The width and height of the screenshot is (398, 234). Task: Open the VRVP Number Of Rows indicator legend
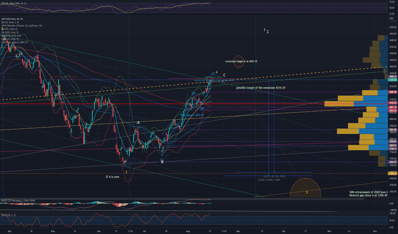point(22,26)
